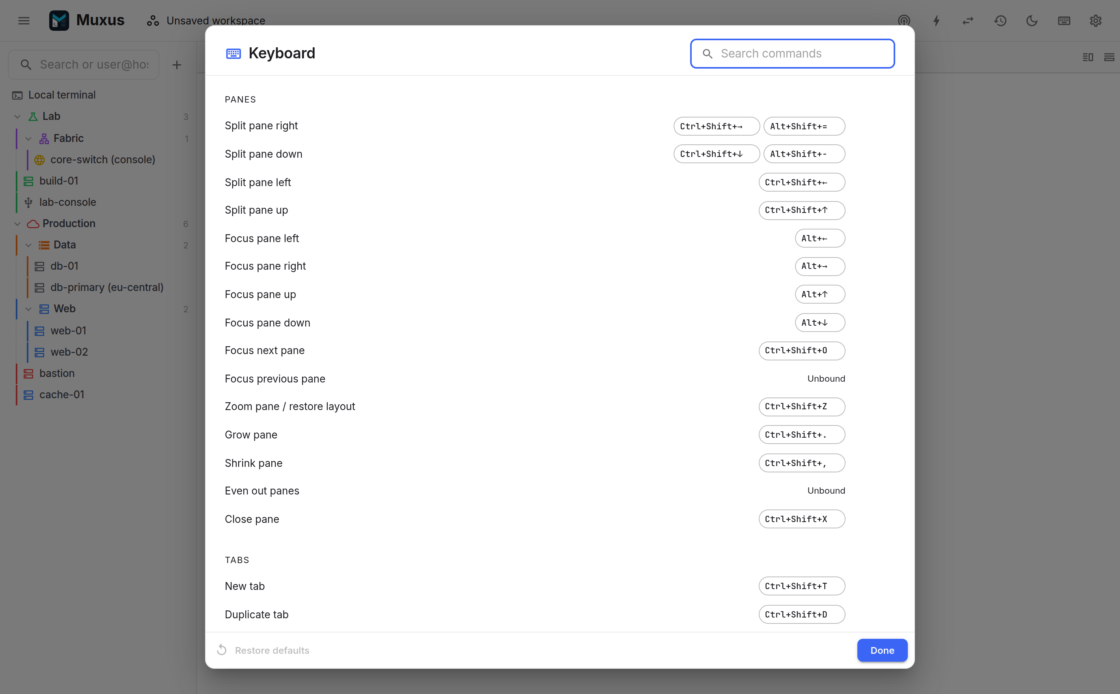Screen dimensions: 1120x694
Task: Click the Production cloud icon
Action: point(33,224)
